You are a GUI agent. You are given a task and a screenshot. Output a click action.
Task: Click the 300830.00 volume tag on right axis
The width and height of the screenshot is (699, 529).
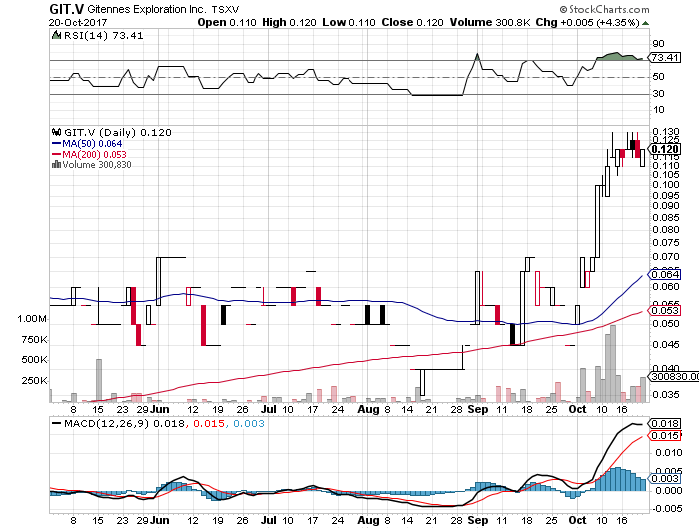pyautogui.click(x=674, y=377)
